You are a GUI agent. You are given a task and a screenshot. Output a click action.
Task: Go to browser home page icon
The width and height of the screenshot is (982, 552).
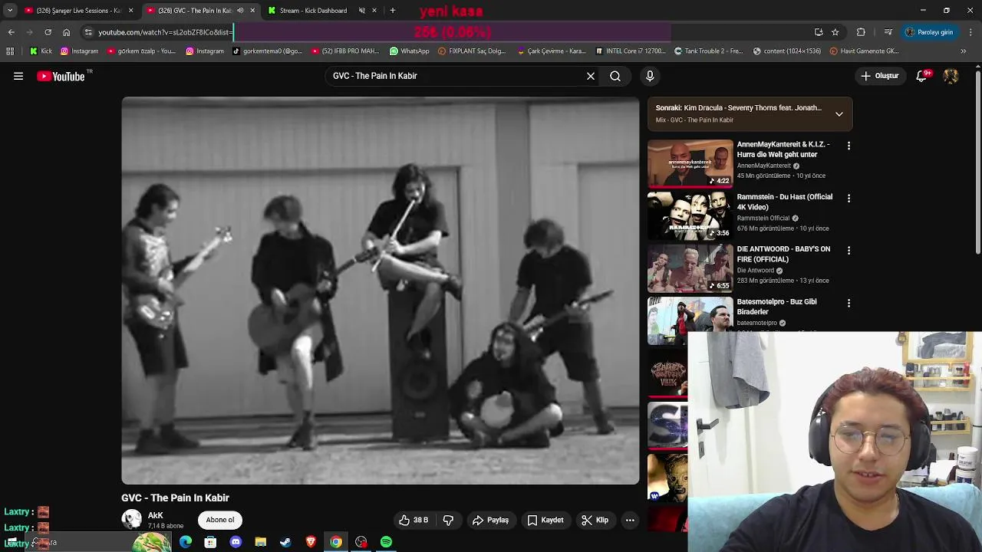pyautogui.click(x=66, y=32)
